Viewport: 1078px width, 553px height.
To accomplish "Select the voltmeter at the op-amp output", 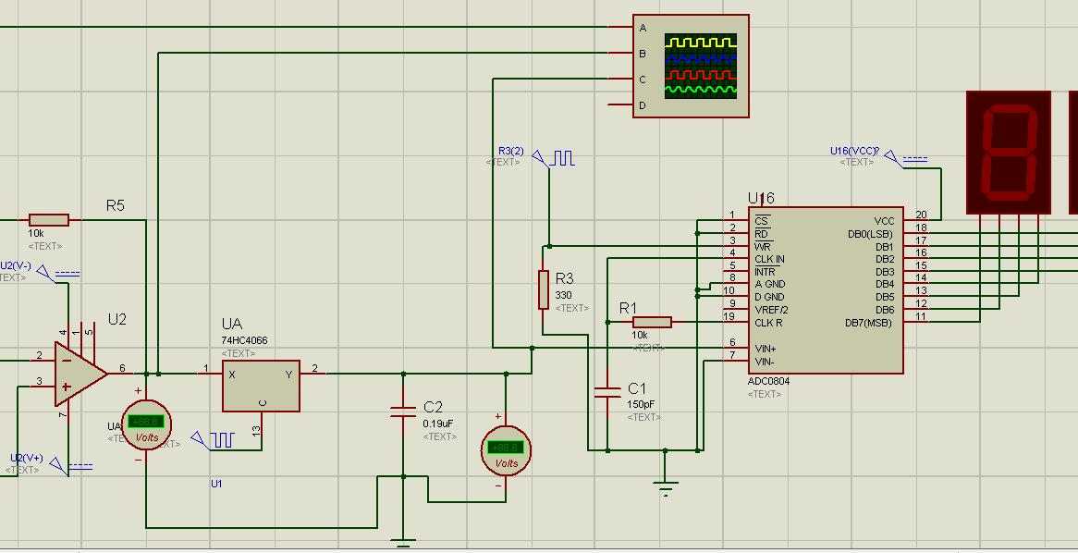I will tap(146, 424).
